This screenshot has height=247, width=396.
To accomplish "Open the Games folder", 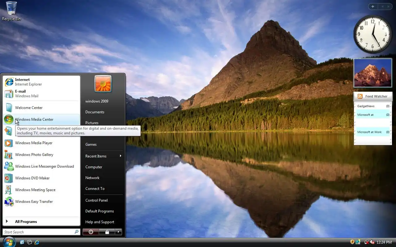I will [x=103, y=144].
